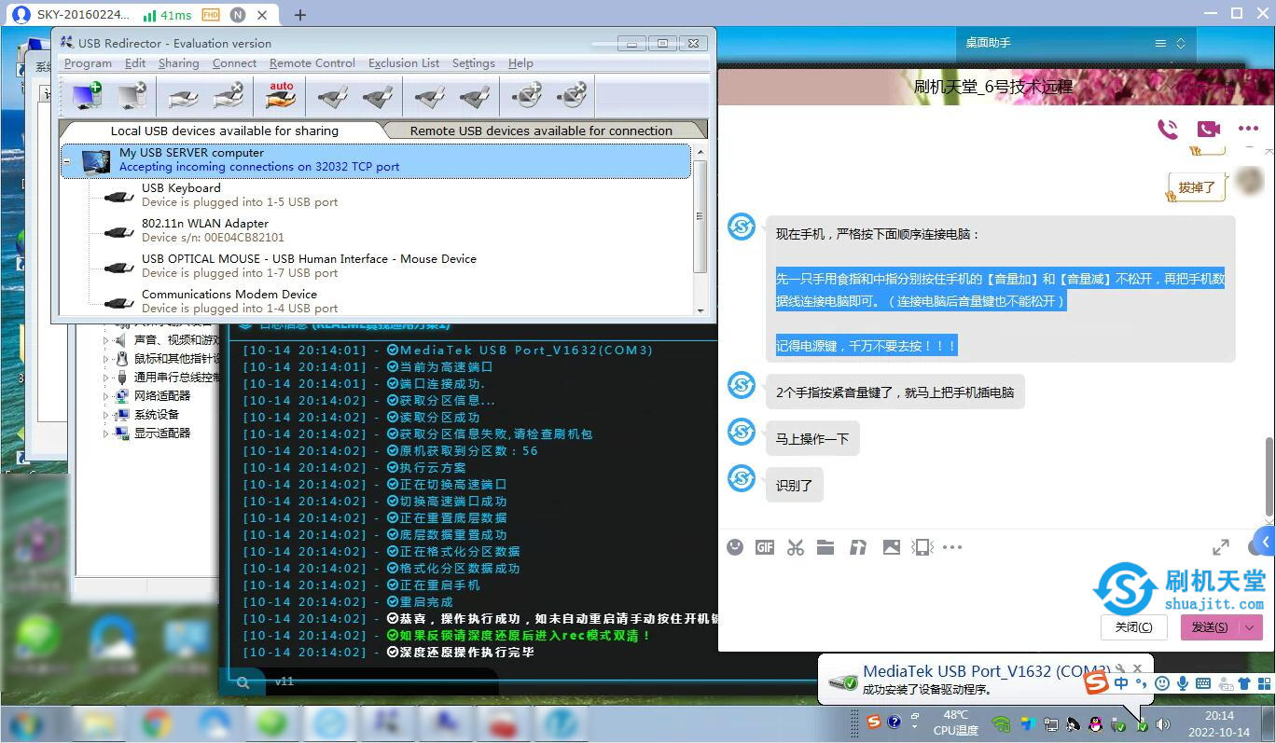Collapse the My USB SERVER computer node
Viewport: 1276px width, 743px height.
pyautogui.click(x=66, y=160)
